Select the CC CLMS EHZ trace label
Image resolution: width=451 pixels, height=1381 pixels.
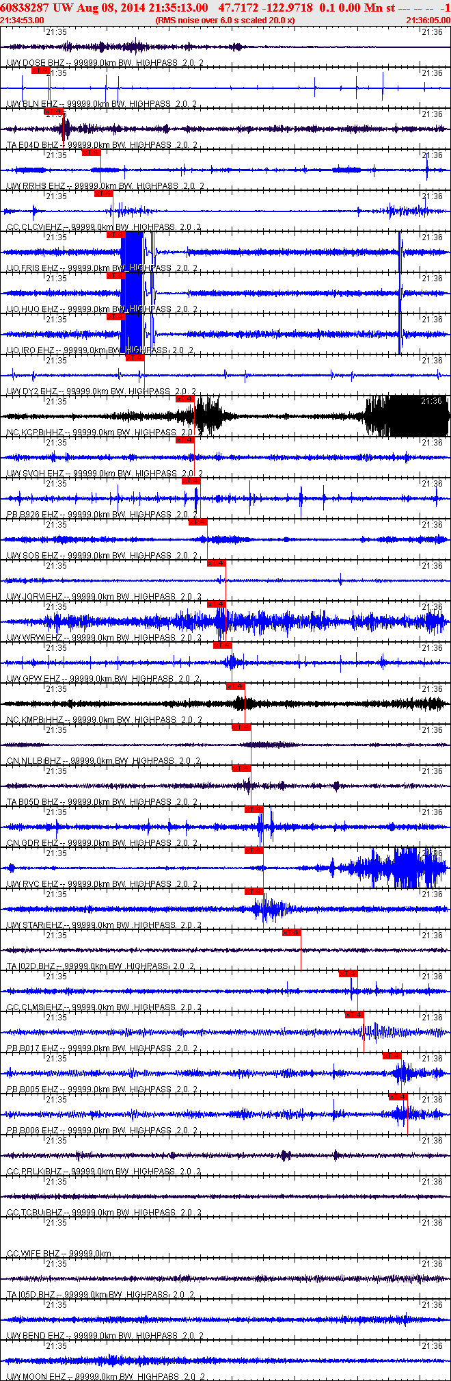(x=104, y=1007)
